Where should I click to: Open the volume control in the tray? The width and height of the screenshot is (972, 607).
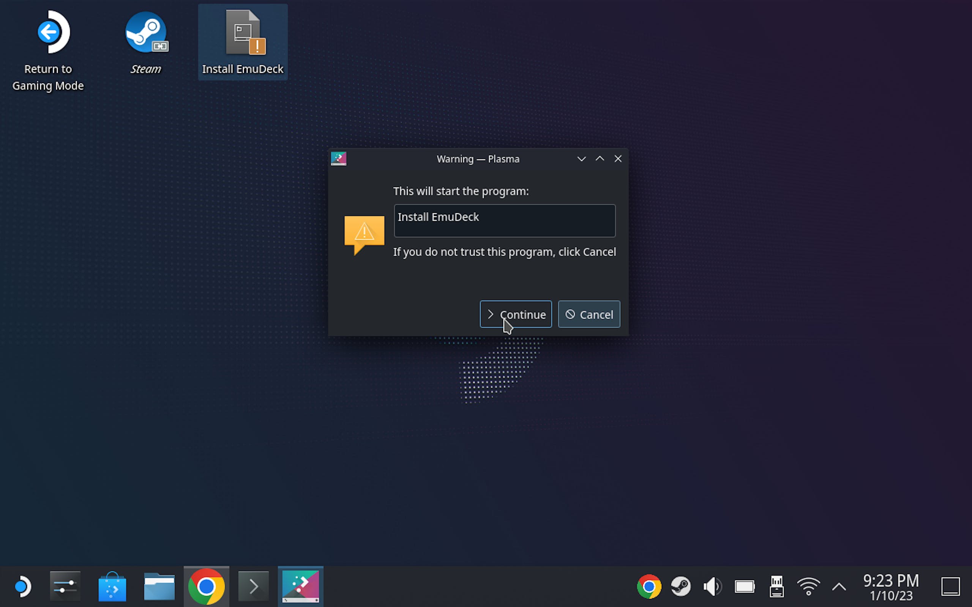[x=713, y=587]
